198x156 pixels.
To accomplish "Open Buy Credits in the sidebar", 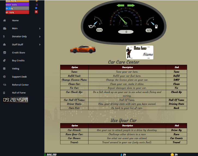I will coord(18,61).
